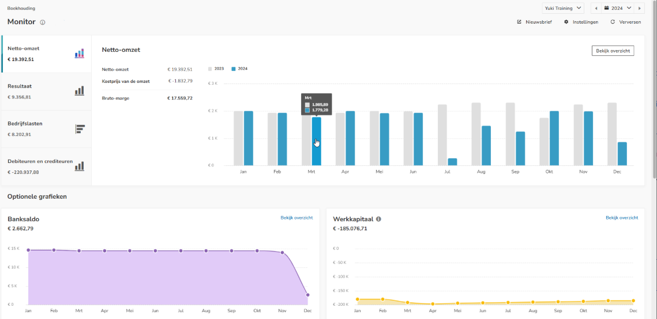Image resolution: width=657 pixels, height=319 pixels.
Task: Select the Netto-omzet tile
Action: pyautogui.click(x=47, y=54)
